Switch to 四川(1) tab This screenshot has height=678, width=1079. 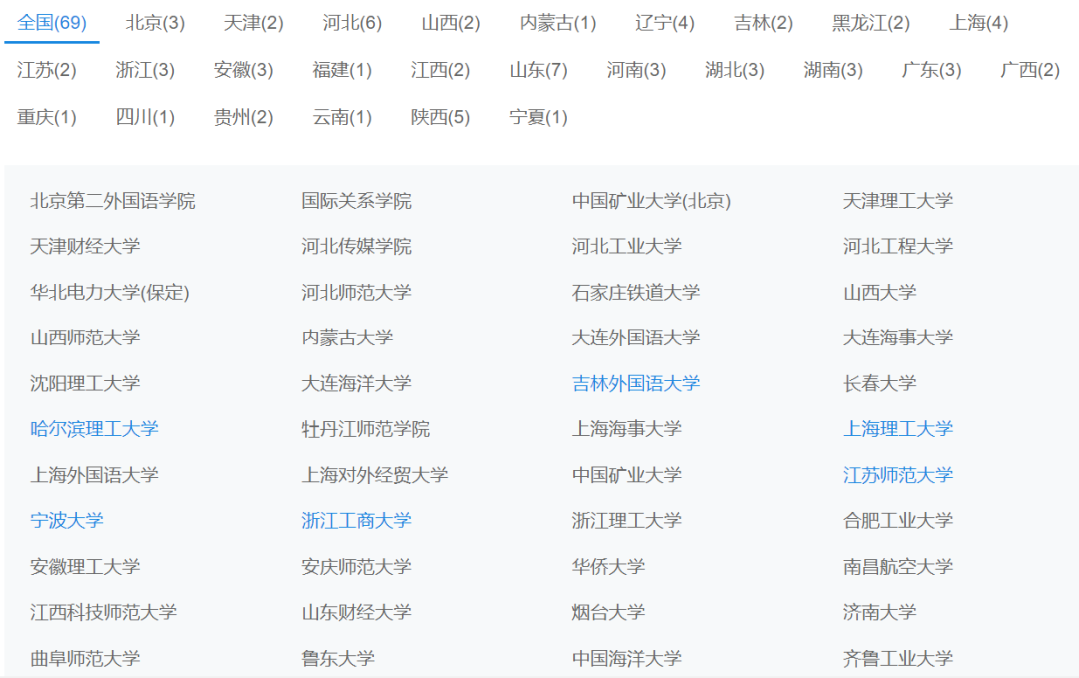145,117
